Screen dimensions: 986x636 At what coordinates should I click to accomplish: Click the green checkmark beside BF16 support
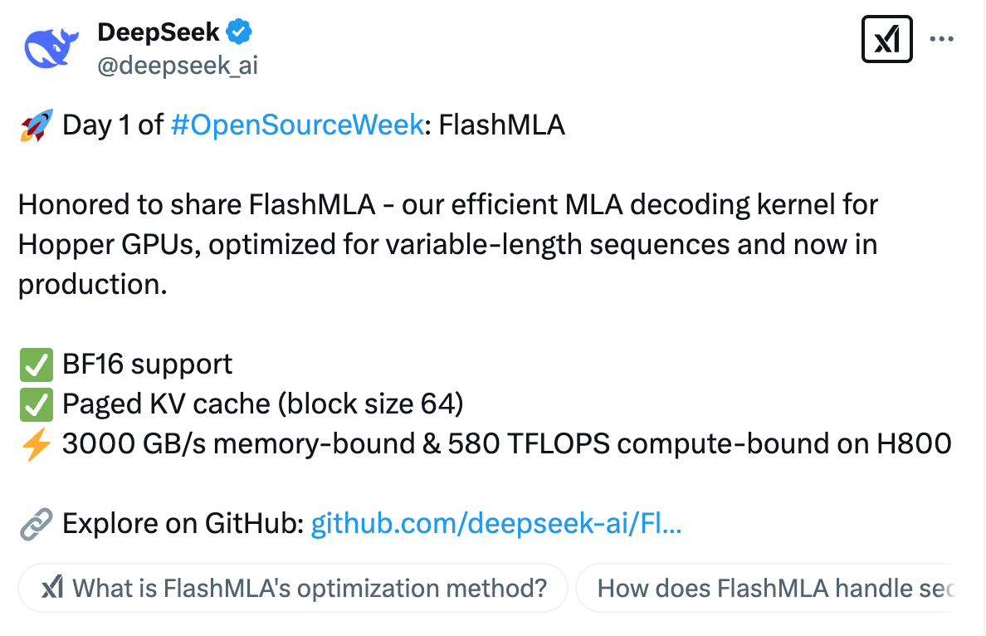click(36, 364)
